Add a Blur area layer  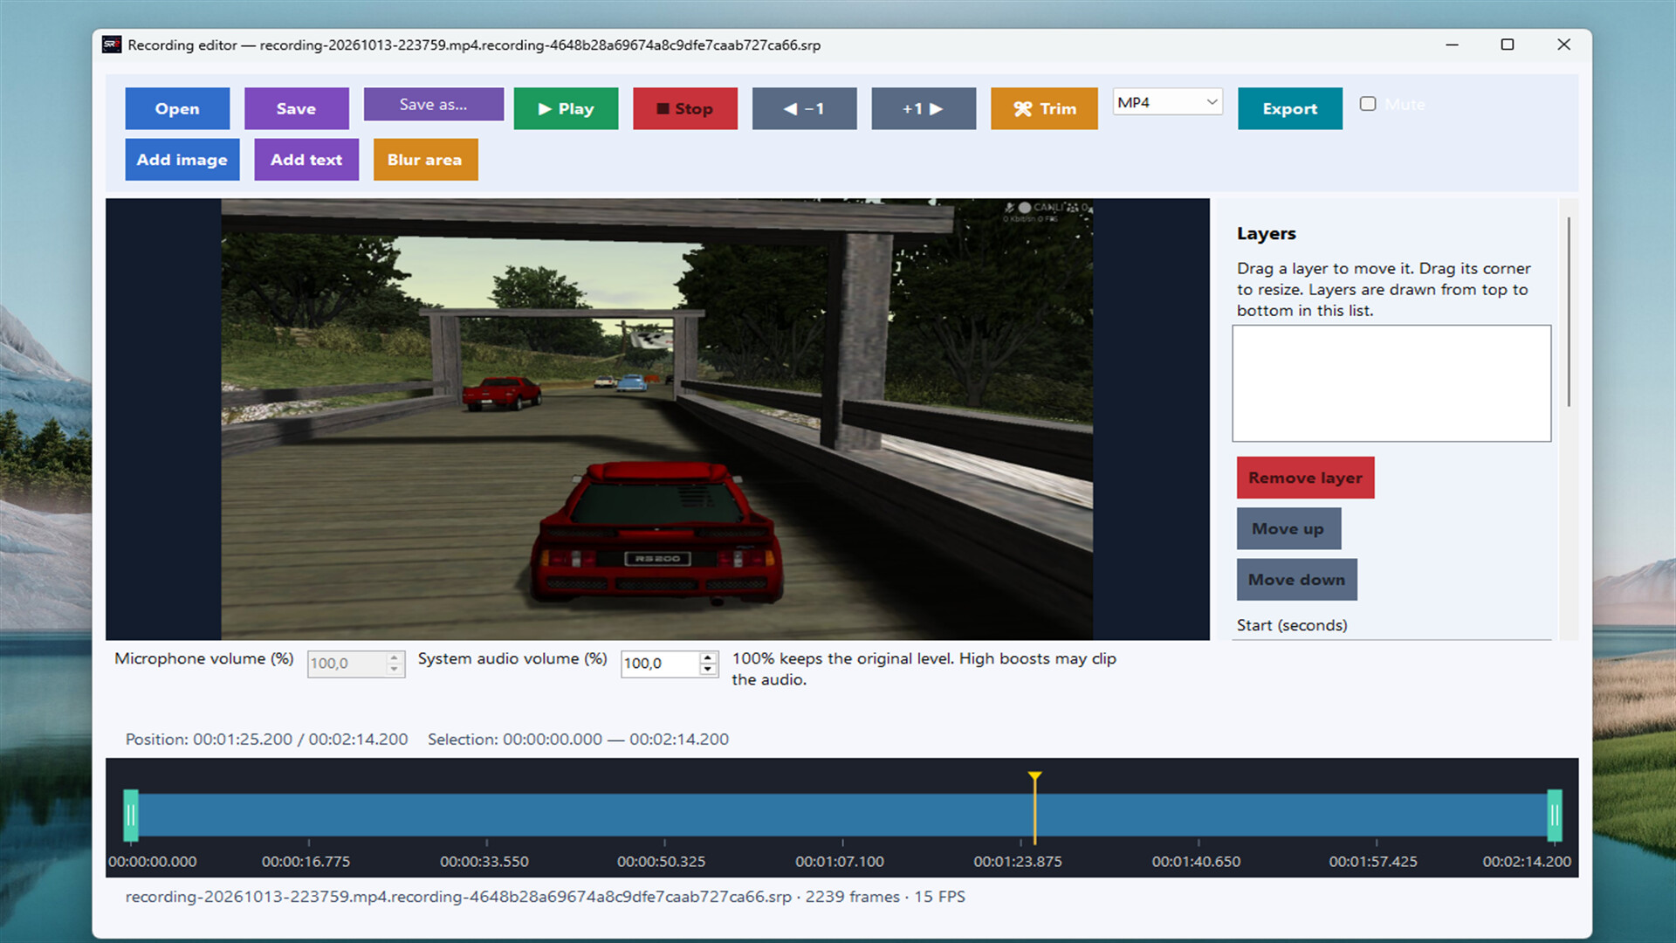(x=425, y=160)
